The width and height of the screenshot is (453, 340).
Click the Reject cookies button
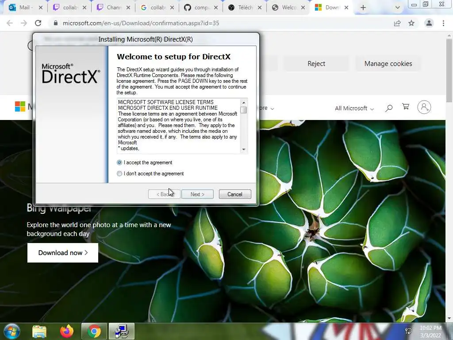tap(316, 64)
